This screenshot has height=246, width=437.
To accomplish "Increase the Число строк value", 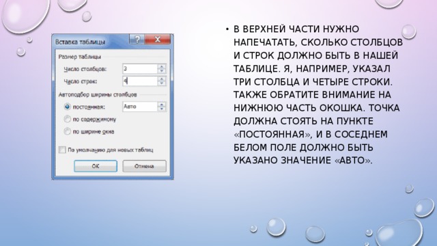I will (x=162, y=79).
